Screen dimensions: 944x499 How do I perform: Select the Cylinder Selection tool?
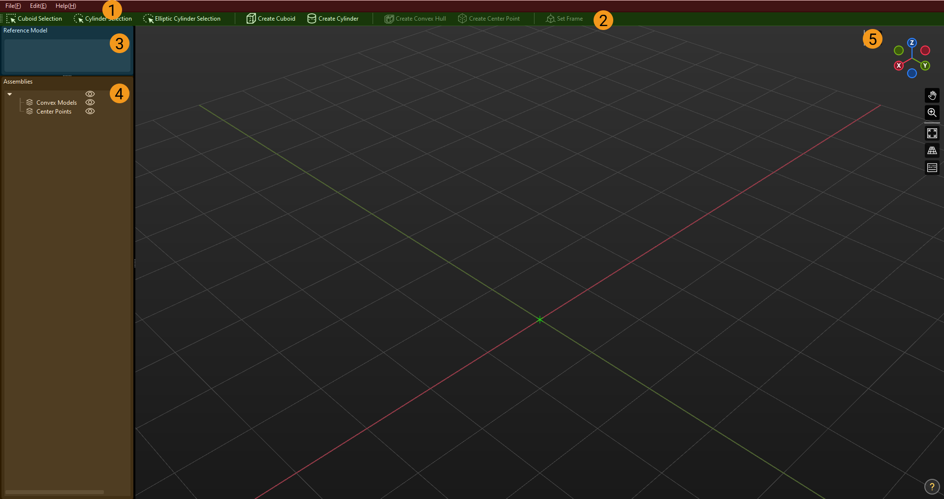[102, 18]
